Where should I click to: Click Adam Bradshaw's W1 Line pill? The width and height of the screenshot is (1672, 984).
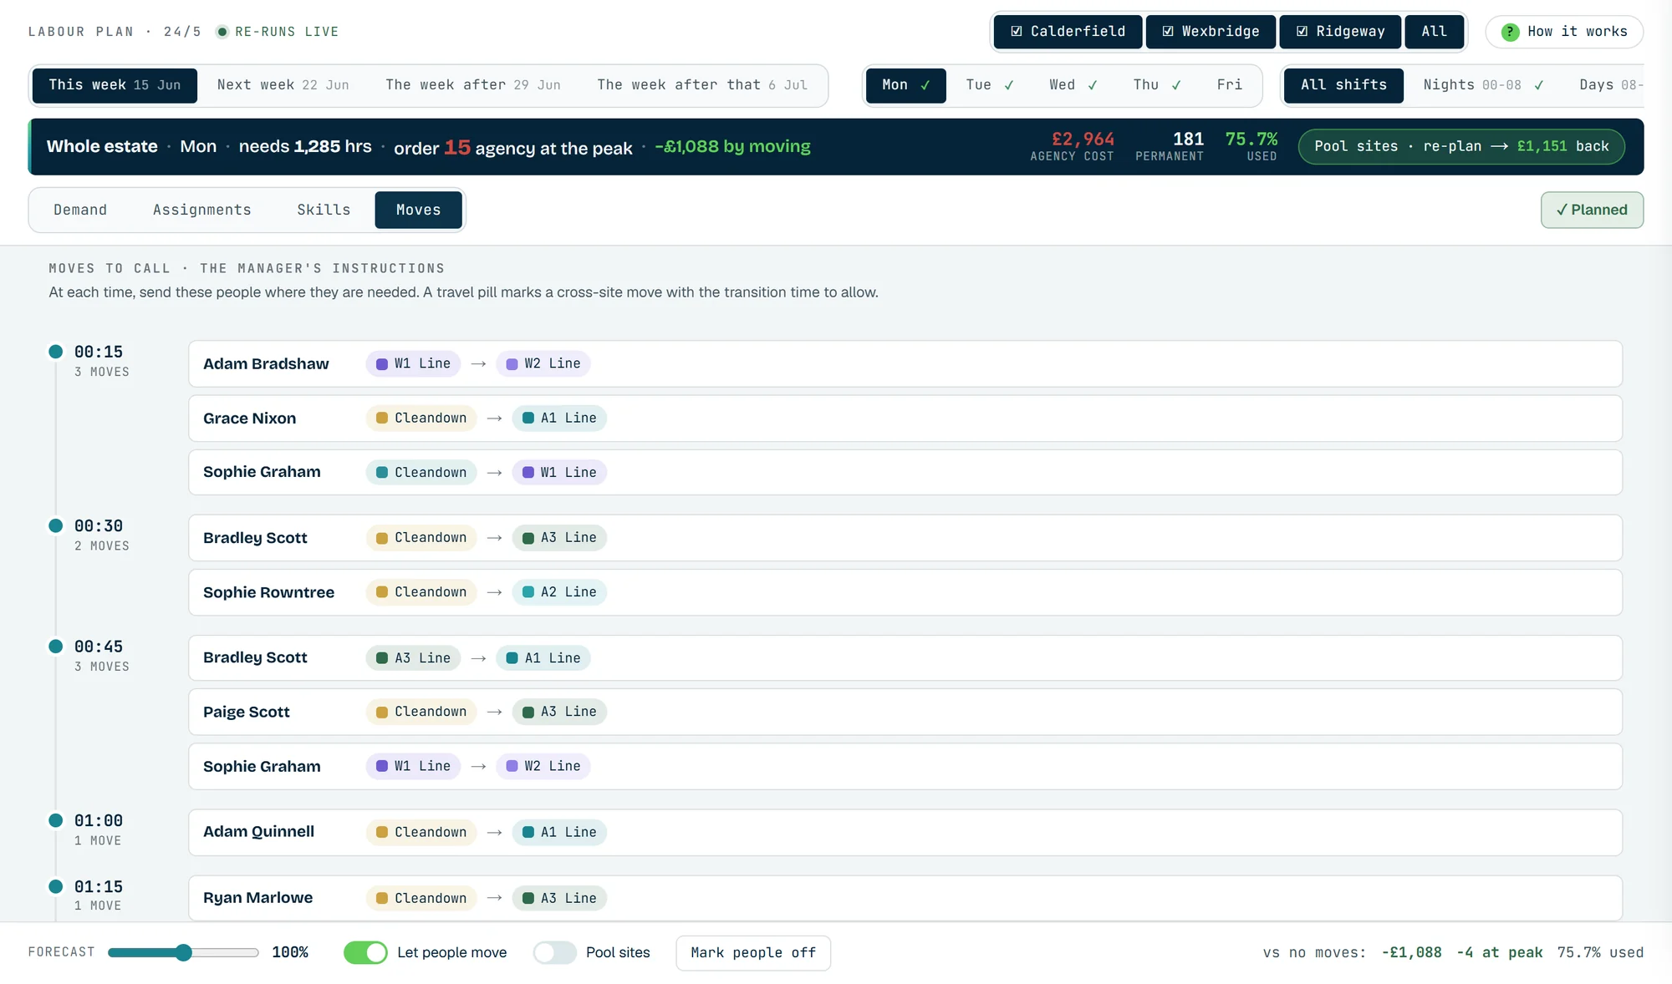pos(413,363)
